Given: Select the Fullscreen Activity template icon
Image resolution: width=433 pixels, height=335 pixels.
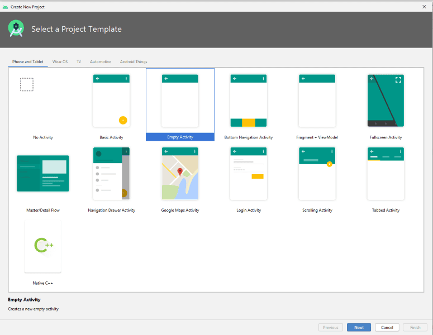Looking at the screenshot, I should tap(386, 101).
